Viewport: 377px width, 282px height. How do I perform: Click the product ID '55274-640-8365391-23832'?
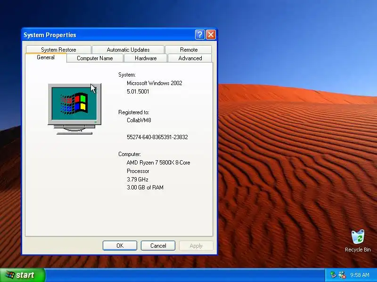coord(157,137)
